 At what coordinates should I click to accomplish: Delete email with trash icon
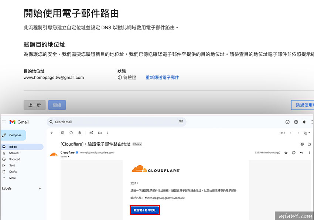pyautogui.click(x=79, y=133)
